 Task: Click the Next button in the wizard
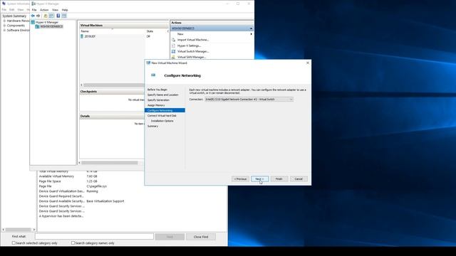(259, 178)
